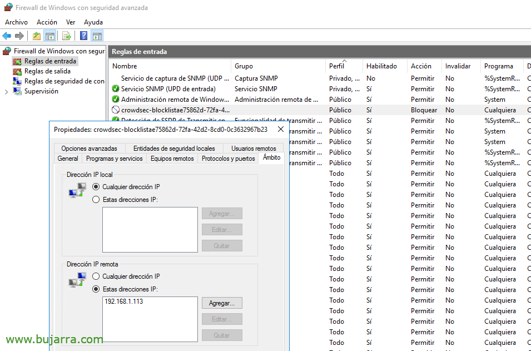531x351 pixels.
Task: Click the Captura SNMP group cell
Action: pyautogui.click(x=256, y=78)
